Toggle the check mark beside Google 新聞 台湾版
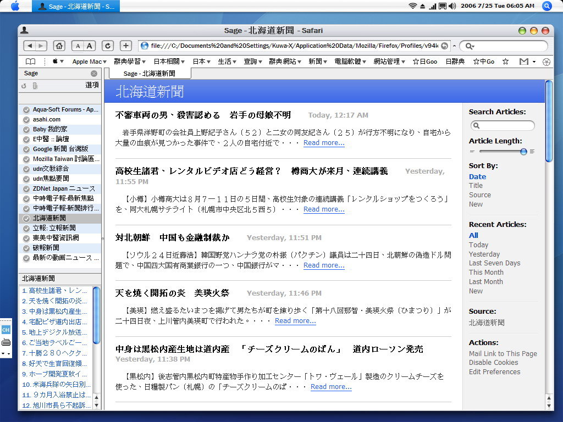 pos(26,149)
